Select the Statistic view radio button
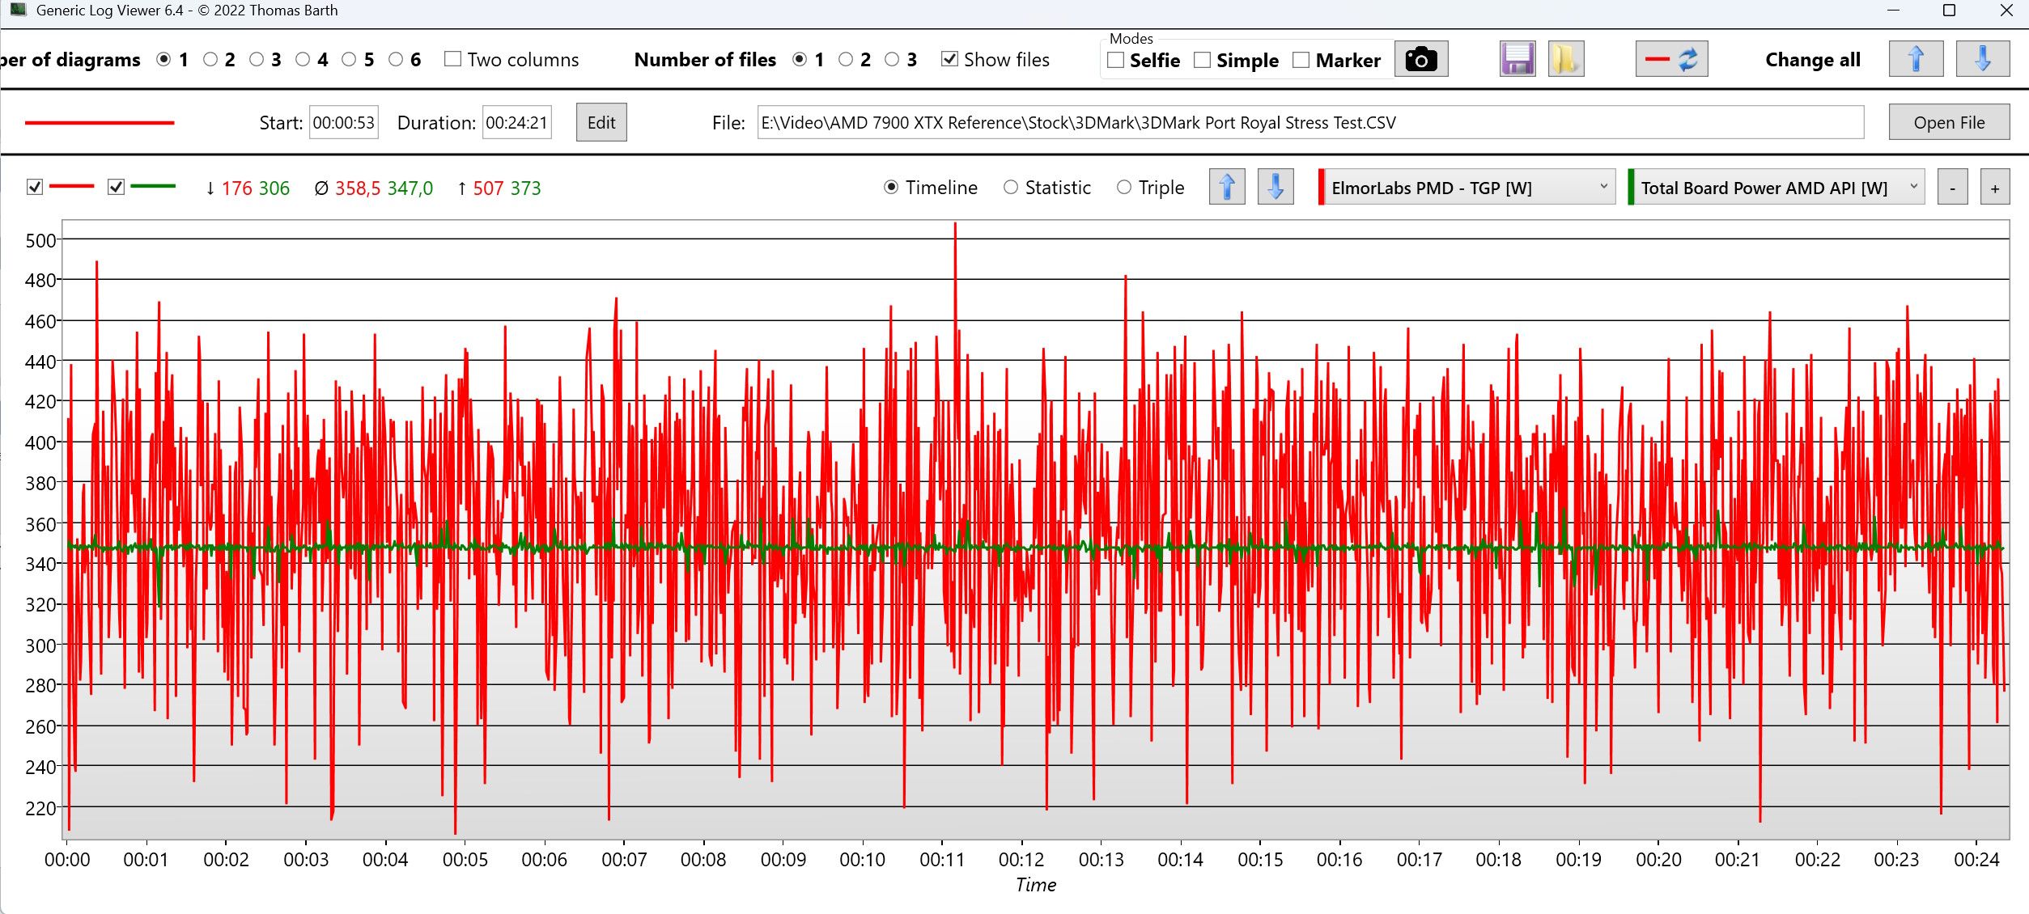The width and height of the screenshot is (2029, 914). click(1011, 188)
